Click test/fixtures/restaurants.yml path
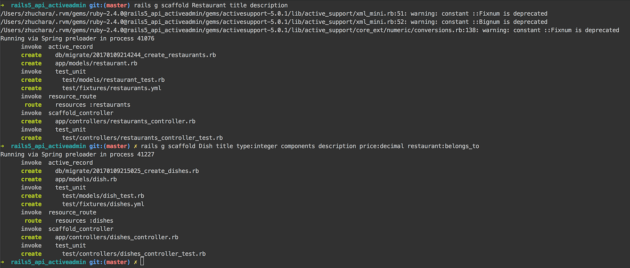The image size is (630, 268). click(x=112, y=88)
